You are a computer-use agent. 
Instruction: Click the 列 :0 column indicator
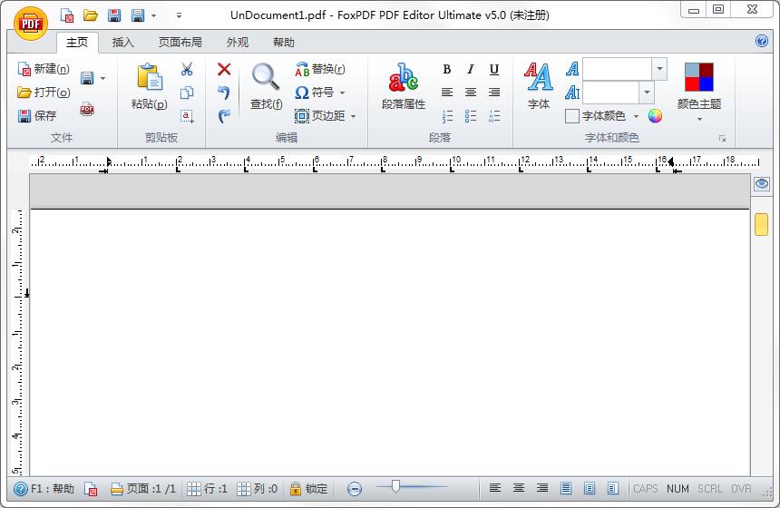point(257,489)
